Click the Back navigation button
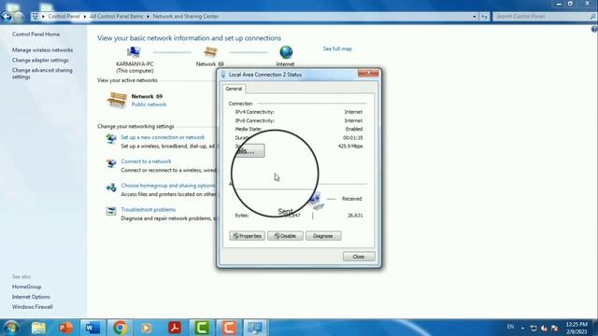 click(x=7, y=17)
